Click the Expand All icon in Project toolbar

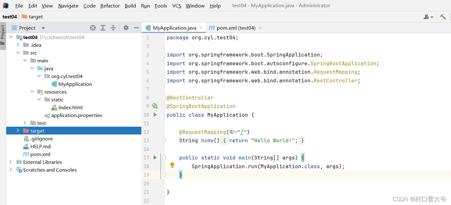[x=103, y=28]
